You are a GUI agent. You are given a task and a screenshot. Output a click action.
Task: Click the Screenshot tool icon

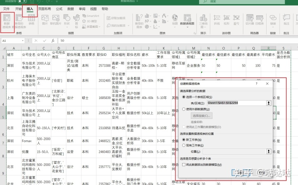tap(84, 26)
